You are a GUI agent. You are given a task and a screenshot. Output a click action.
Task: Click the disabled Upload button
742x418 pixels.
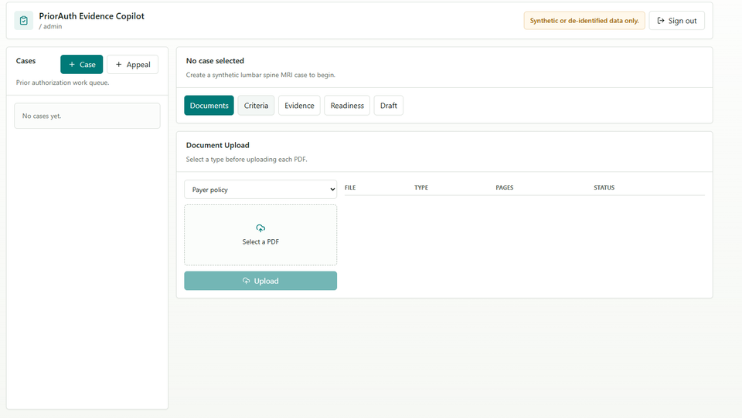[260, 281]
